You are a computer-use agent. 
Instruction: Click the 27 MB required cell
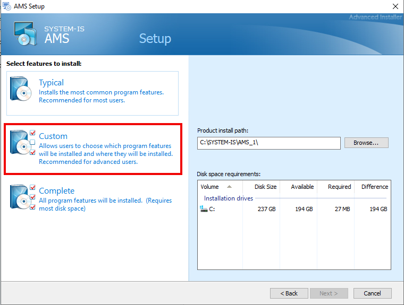point(342,209)
